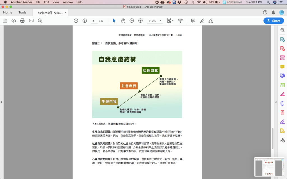
Task: Open the Window menu
Action: point(68,2)
